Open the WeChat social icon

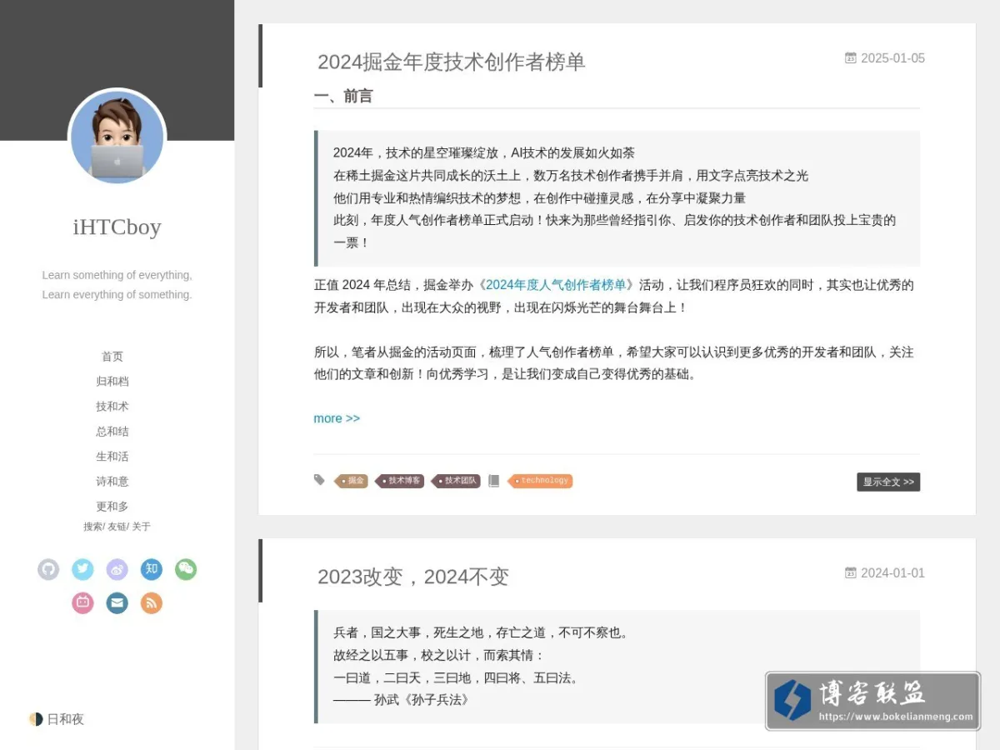[x=186, y=569]
